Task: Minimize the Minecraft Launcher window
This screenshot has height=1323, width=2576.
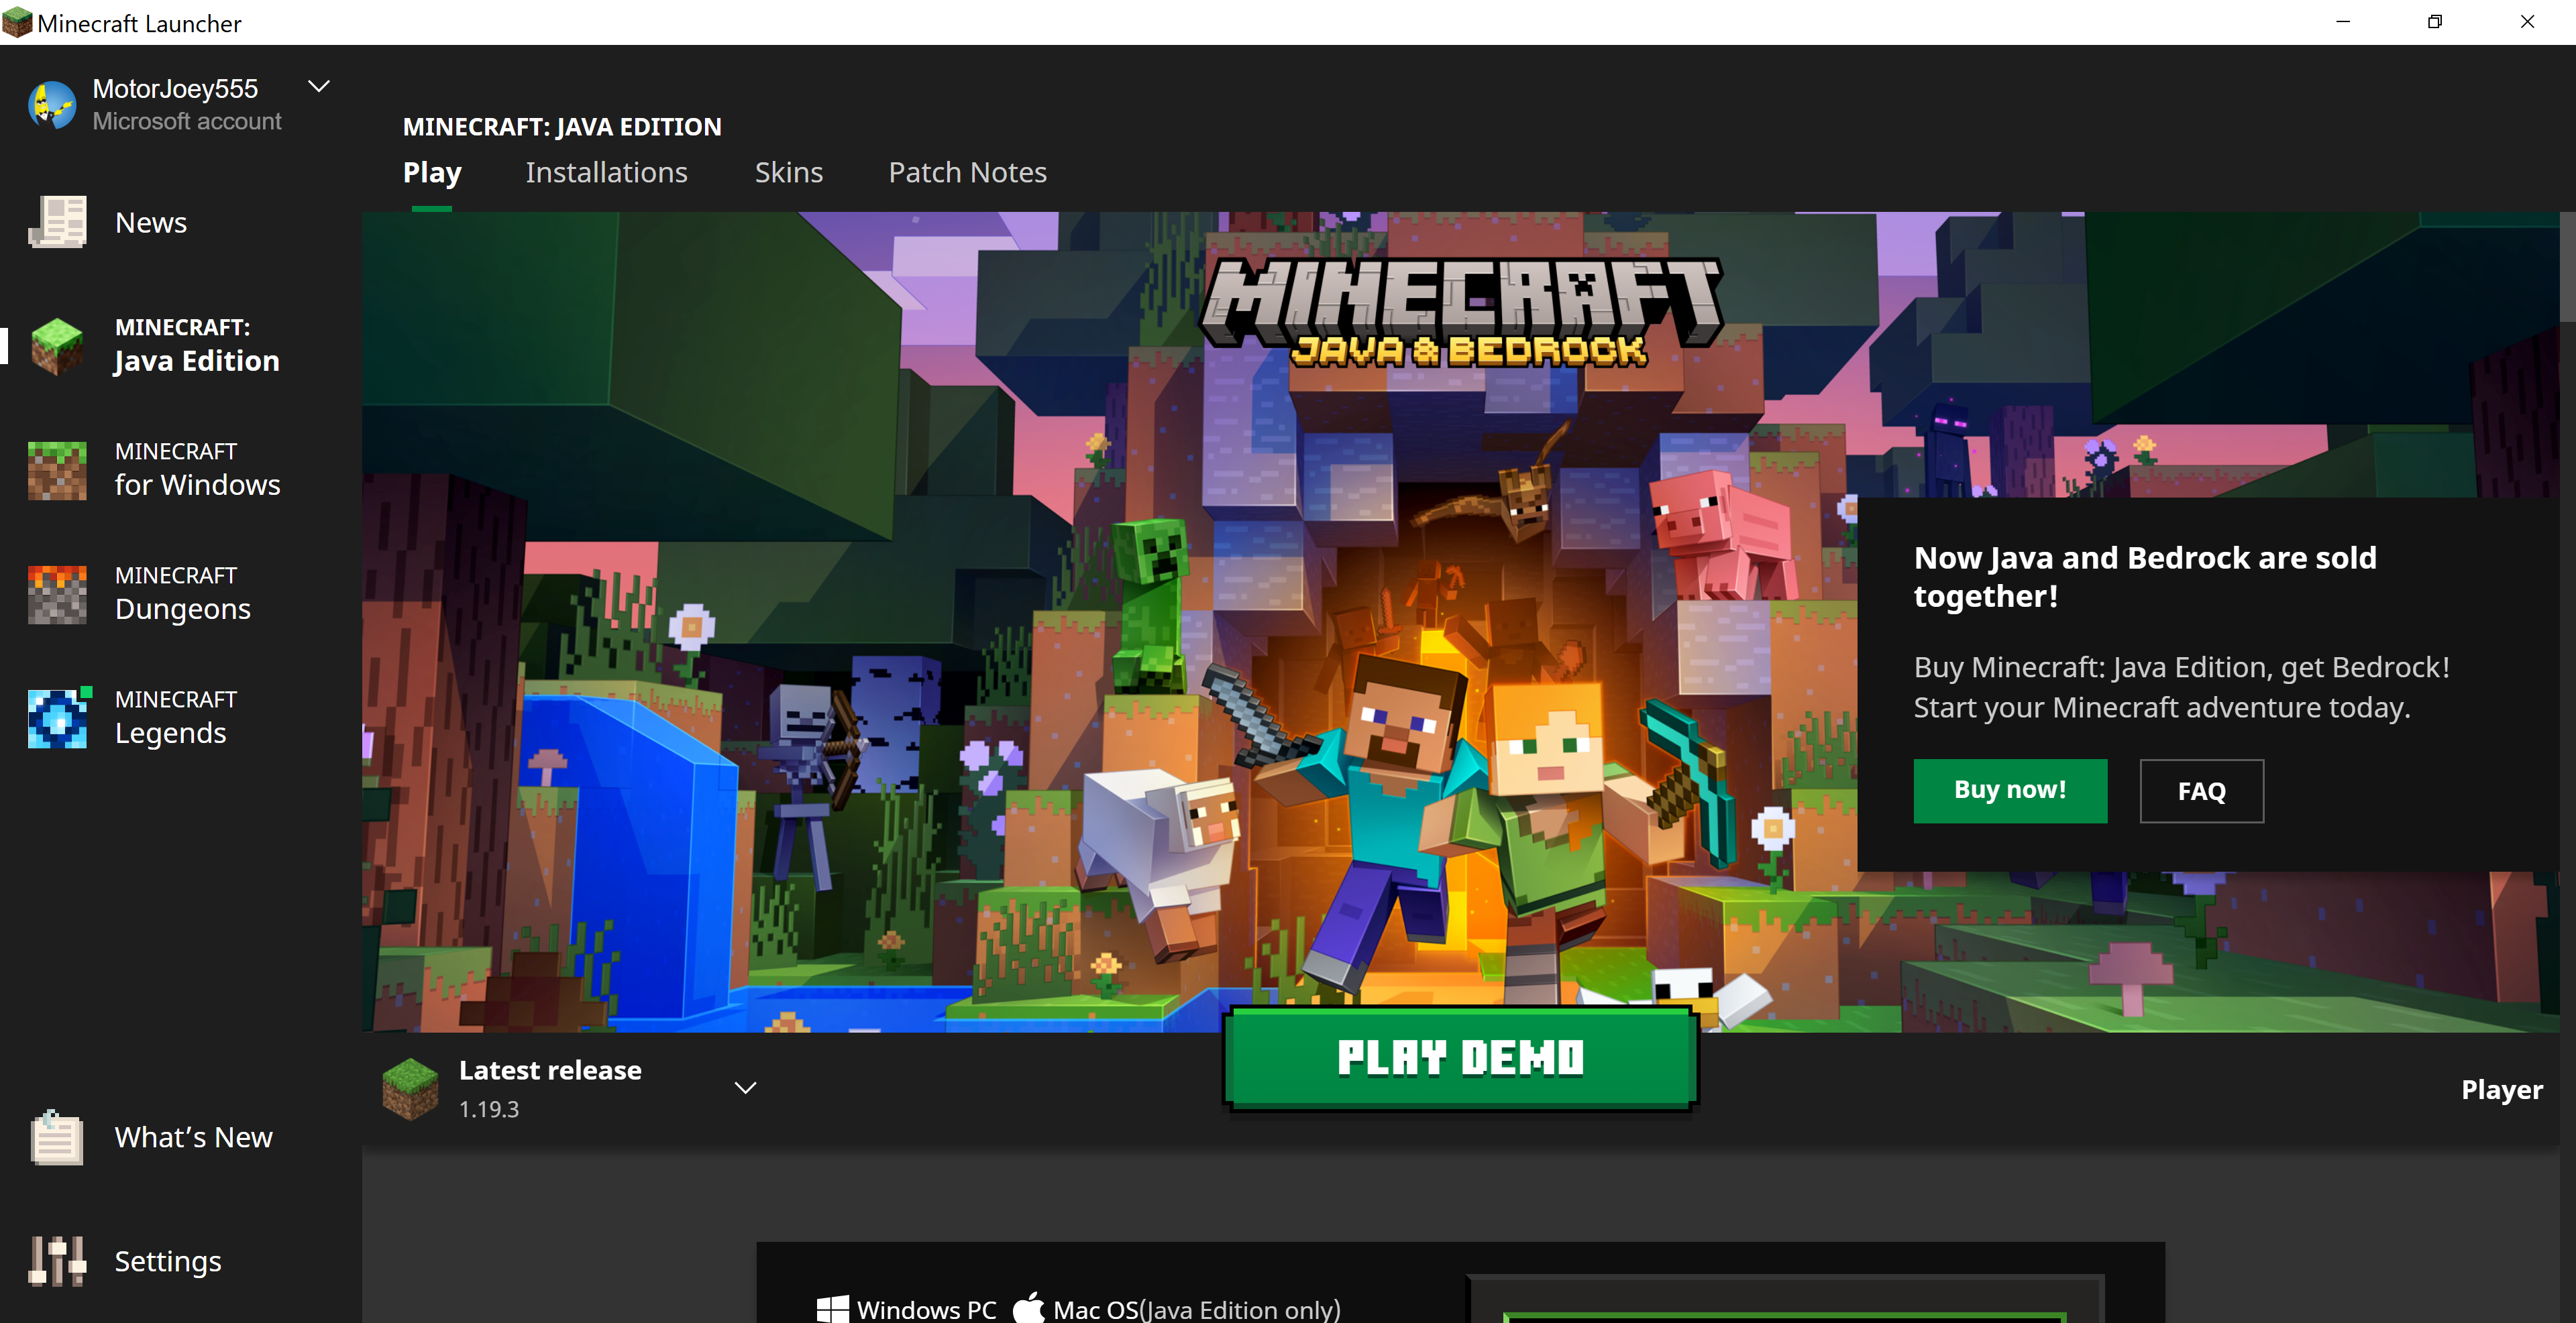Action: [x=2342, y=22]
